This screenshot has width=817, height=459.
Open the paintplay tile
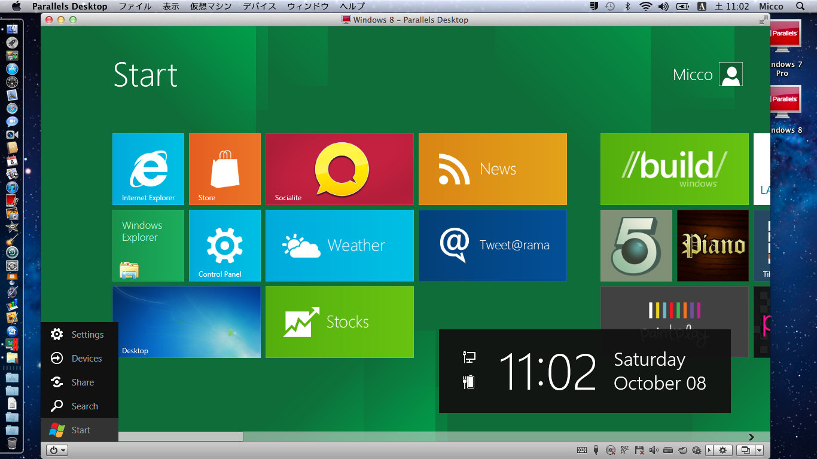click(x=675, y=308)
